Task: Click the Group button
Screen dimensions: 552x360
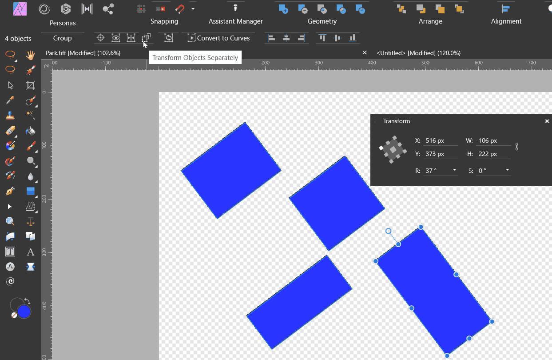Action: pos(62,38)
